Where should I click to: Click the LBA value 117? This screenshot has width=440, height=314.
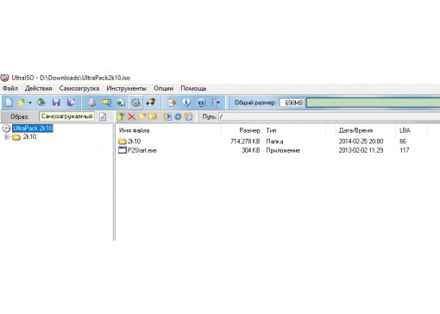point(405,150)
